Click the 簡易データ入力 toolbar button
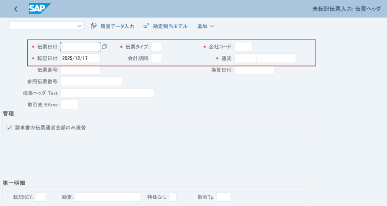Image resolution: width=387 pixels, height=206 pixels. (x=113, y=26)
